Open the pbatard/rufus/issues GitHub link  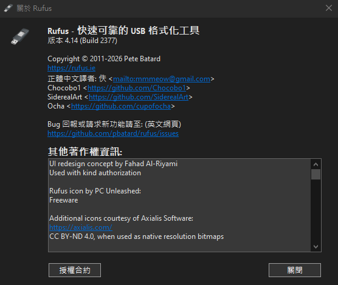tap(113, 133)
